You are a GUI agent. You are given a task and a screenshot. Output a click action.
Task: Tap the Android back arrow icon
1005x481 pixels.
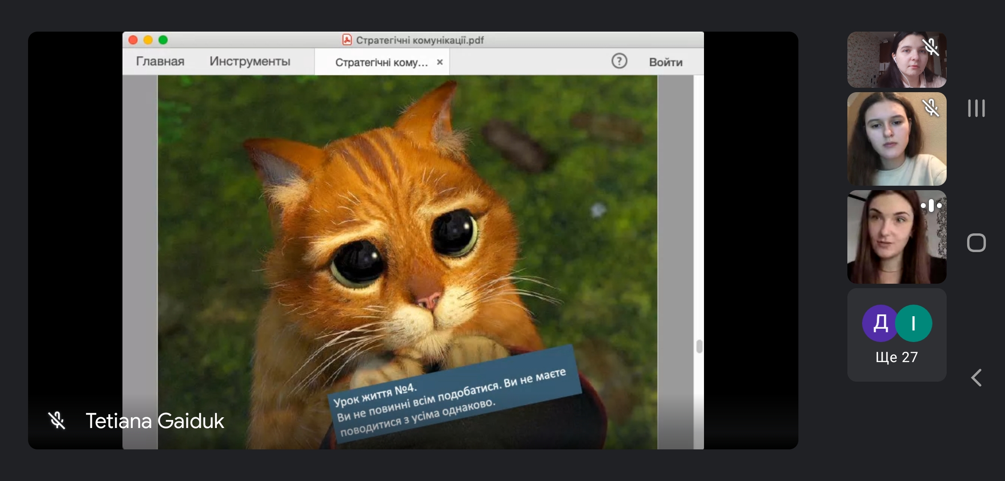point(976,378)
